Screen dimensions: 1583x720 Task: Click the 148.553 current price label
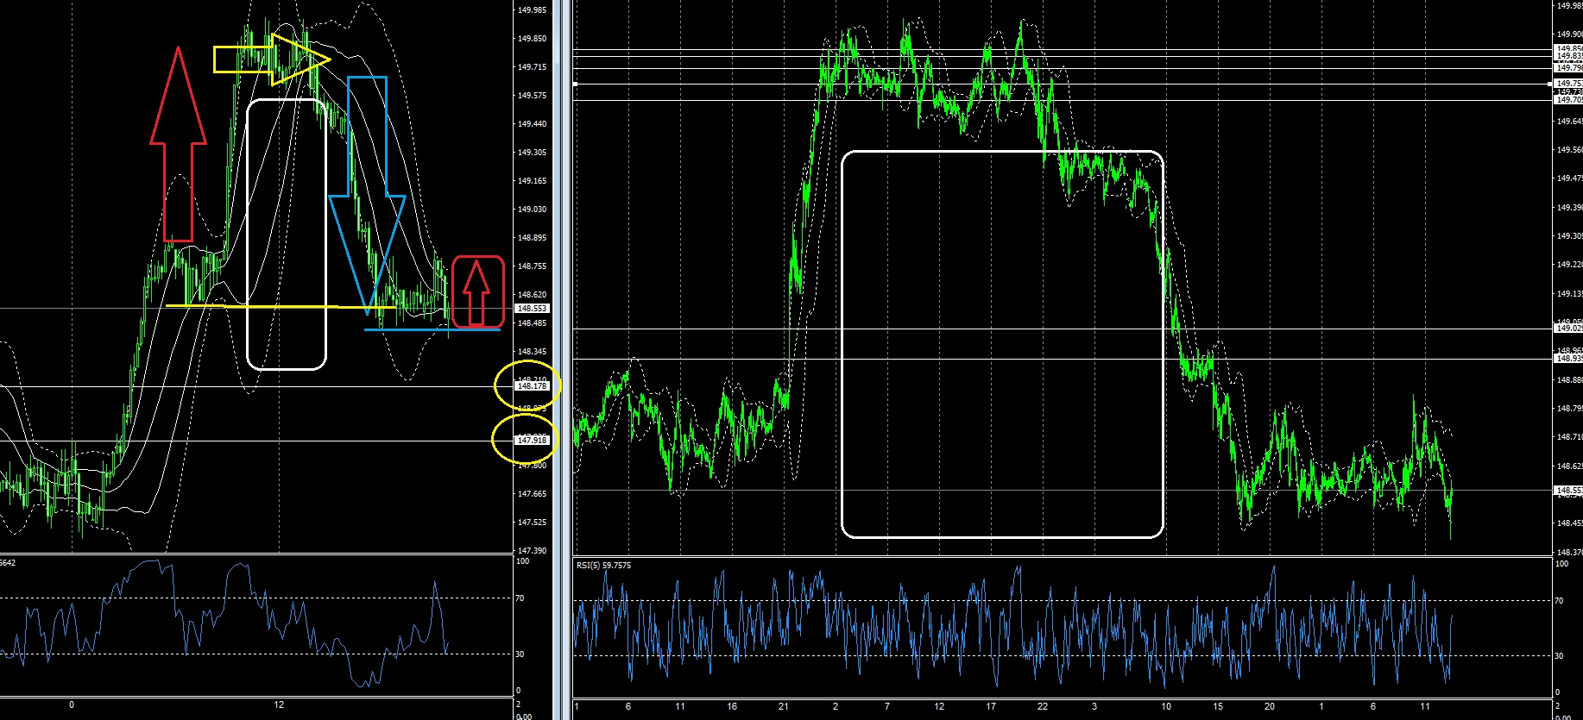click(532, 308)
